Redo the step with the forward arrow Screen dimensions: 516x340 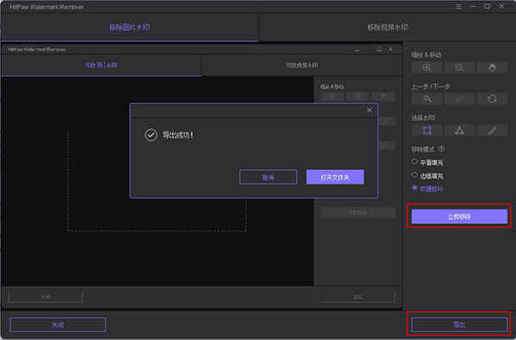[x=459, y=99]
